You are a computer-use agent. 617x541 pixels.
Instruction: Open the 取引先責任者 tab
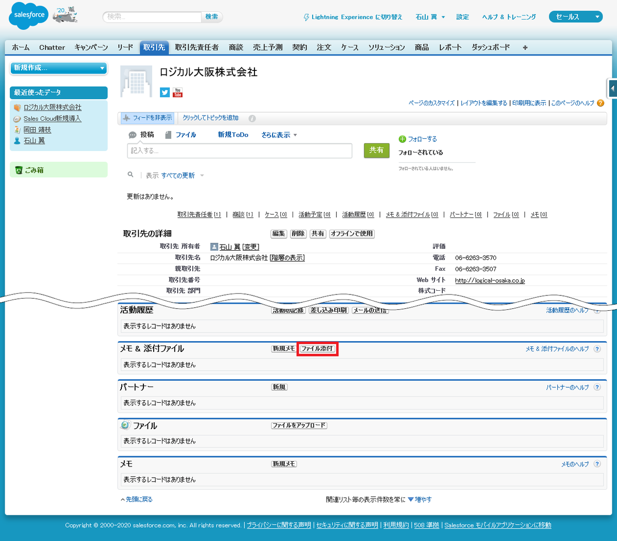(x=197, y=47)
